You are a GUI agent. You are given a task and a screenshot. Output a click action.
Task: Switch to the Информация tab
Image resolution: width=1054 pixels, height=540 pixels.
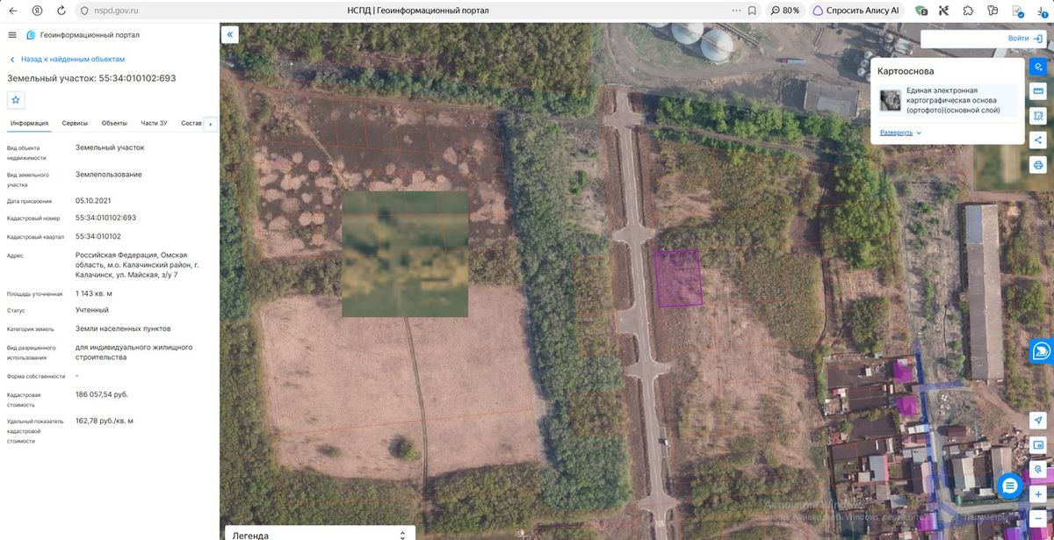29,123
